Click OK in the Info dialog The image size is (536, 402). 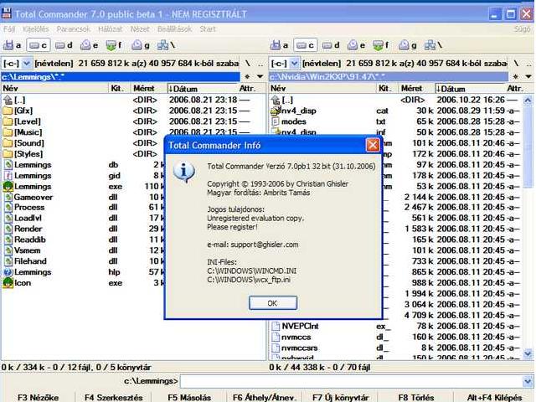click(x=273, y=303)
